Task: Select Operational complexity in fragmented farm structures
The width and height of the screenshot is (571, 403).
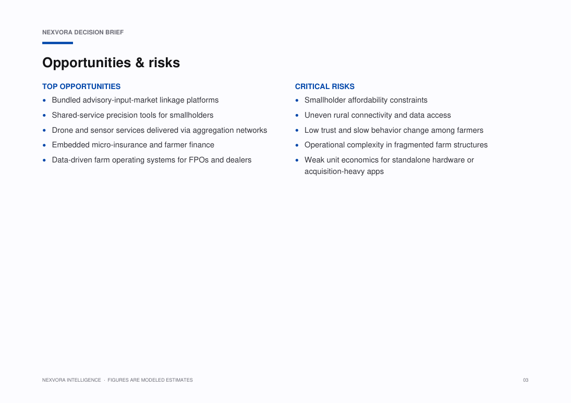Action: (x=396, y=145)
